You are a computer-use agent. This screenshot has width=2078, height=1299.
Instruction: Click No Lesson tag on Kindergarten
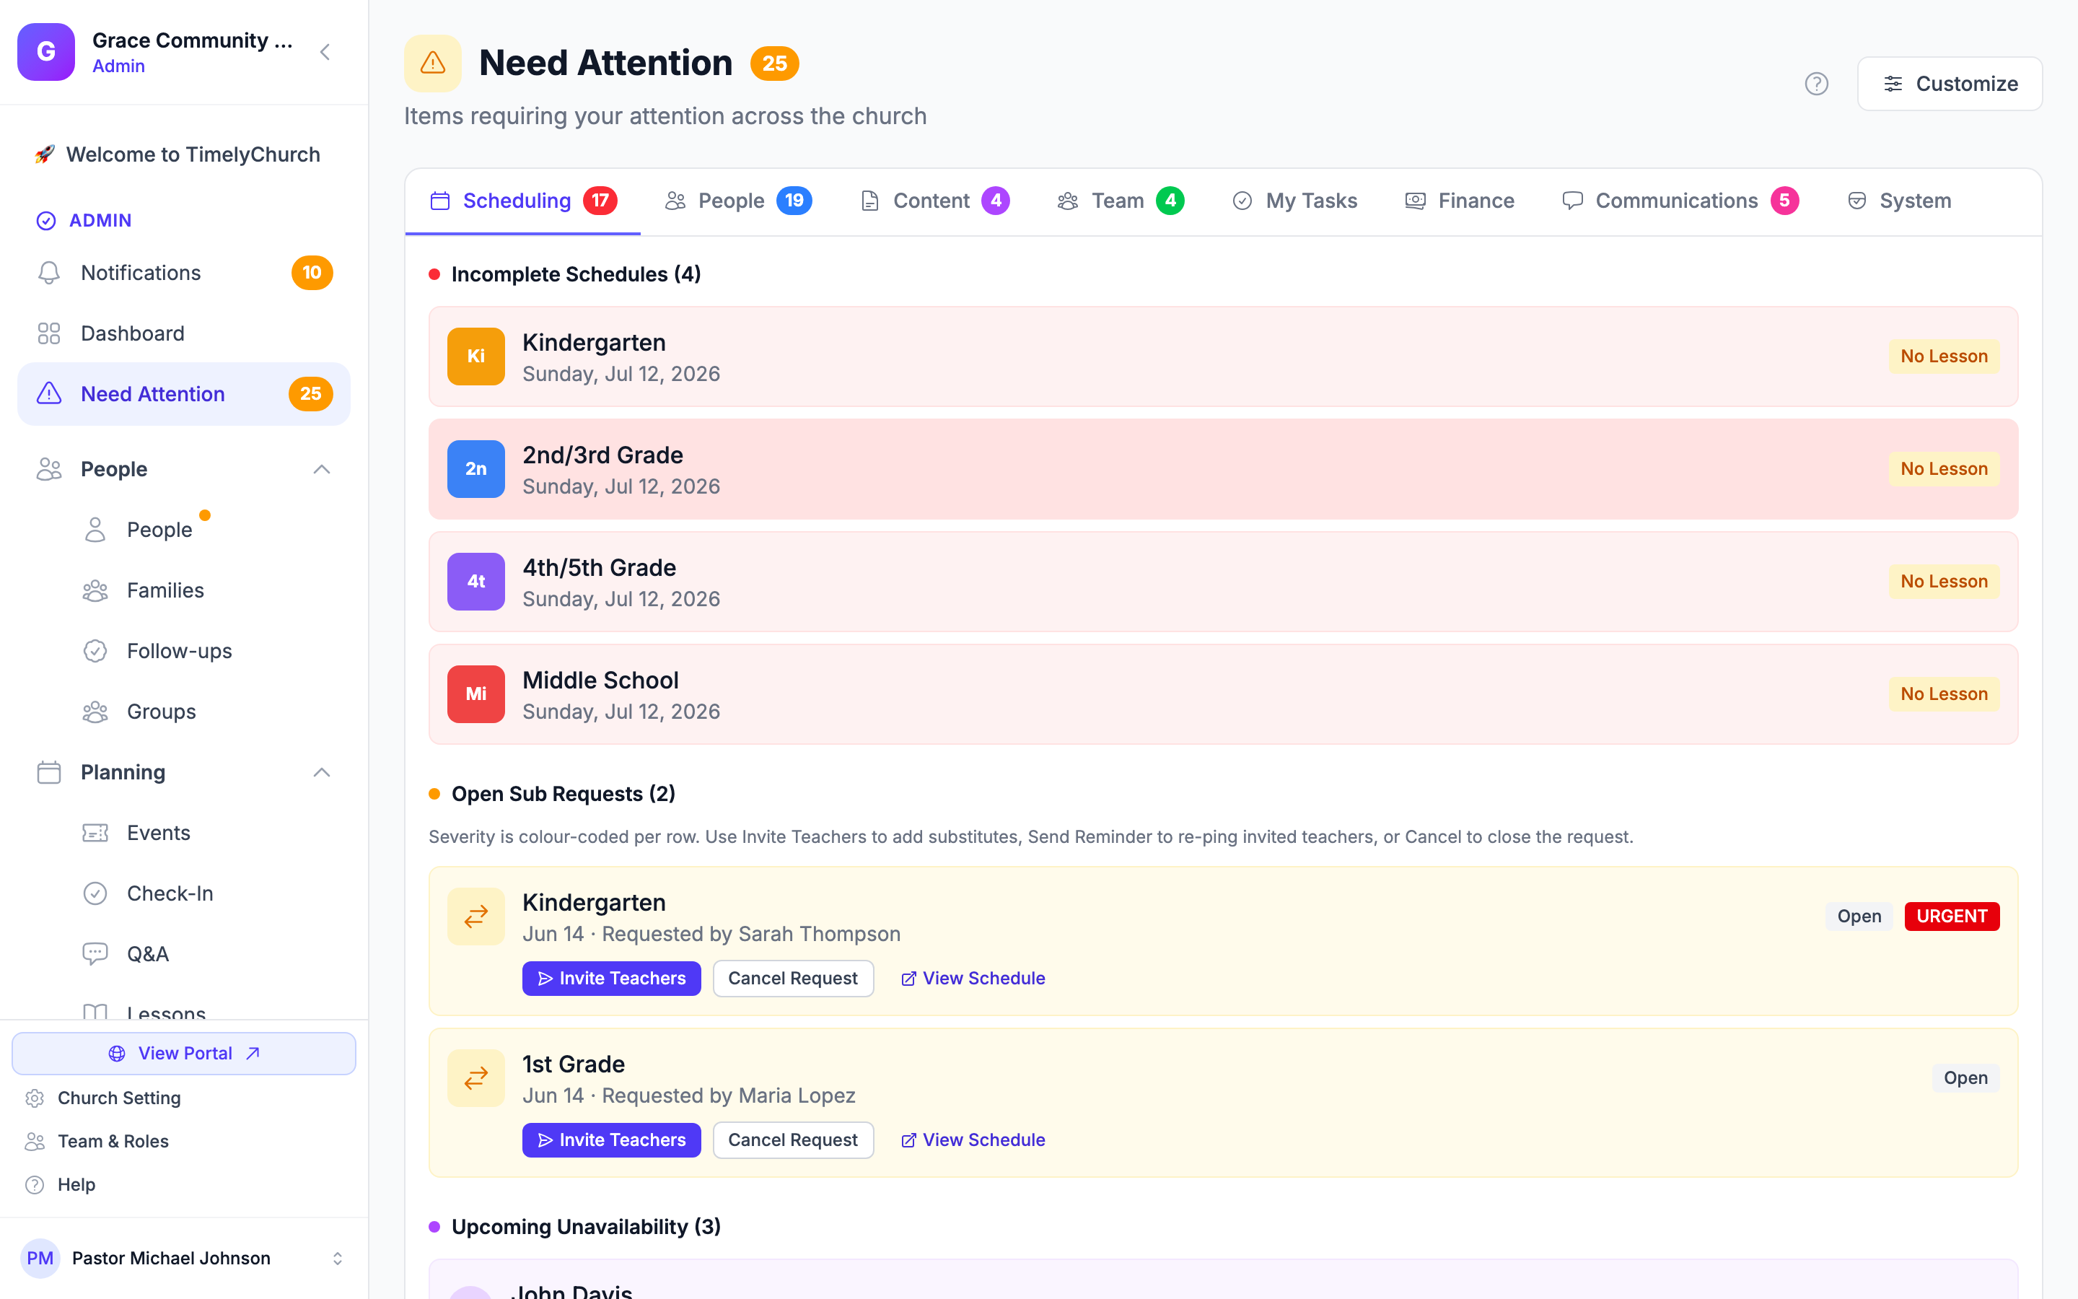(1944, 357)
